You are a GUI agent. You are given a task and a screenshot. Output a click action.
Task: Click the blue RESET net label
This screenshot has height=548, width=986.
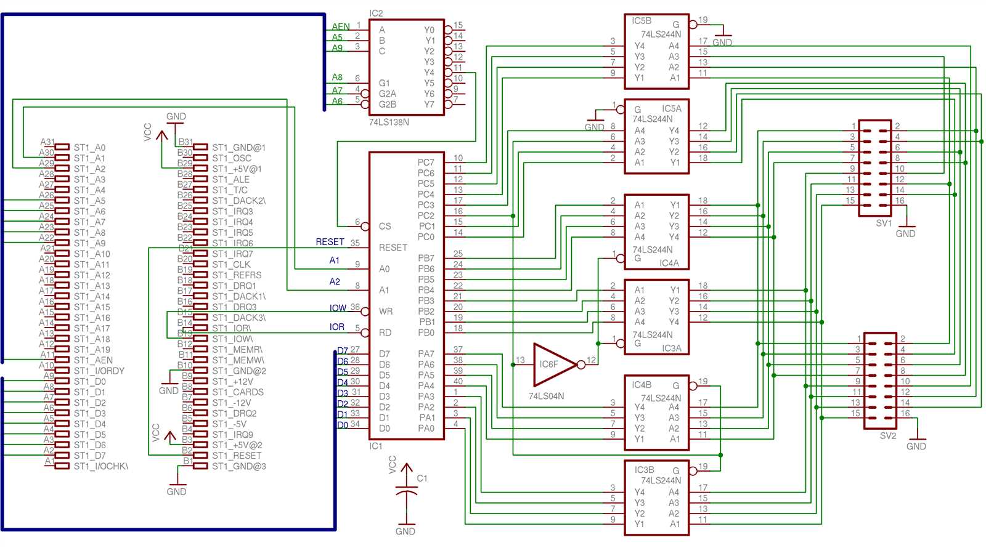(x=330, y=242)
